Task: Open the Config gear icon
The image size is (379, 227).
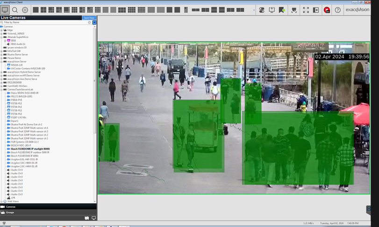Action: [25, 10]
